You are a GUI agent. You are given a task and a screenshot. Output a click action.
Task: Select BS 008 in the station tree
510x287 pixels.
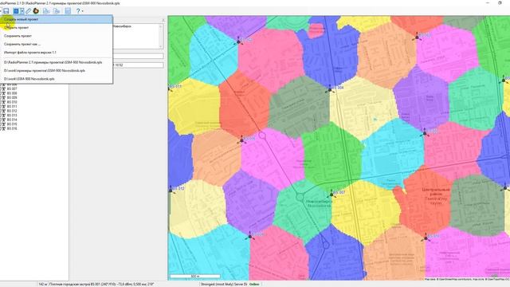12,93
